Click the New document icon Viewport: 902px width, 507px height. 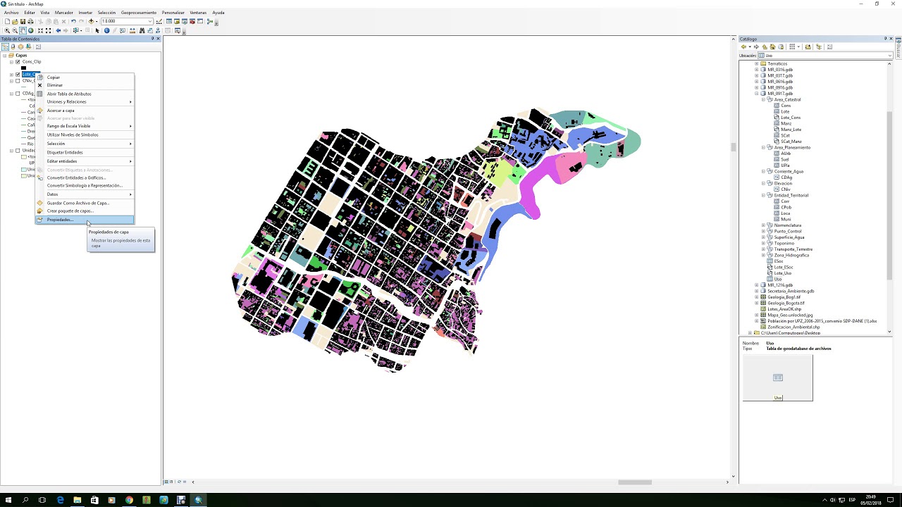tap(7, 21)
